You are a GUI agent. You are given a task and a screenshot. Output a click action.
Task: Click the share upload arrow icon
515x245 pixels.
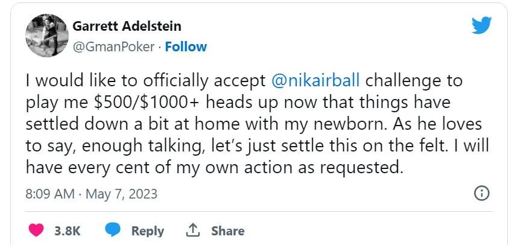193,230
